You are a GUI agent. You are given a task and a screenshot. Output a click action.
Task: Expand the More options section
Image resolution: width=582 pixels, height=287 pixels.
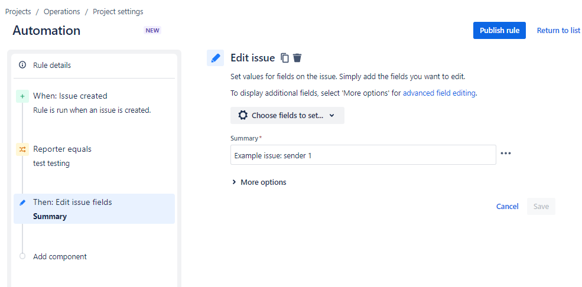(x=259, y=182)
